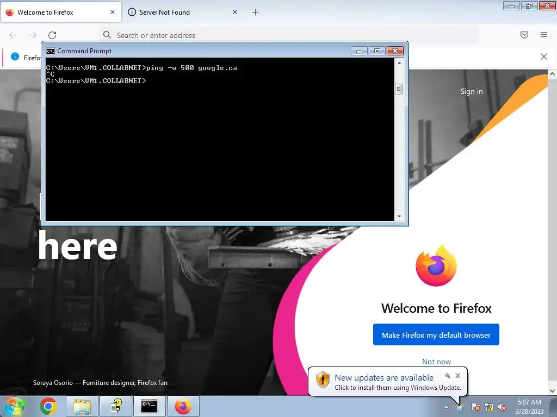The height and width of the screenshot is (417, 557).
Task: Click the New updates are available balloon
Action: coord(388,382)
